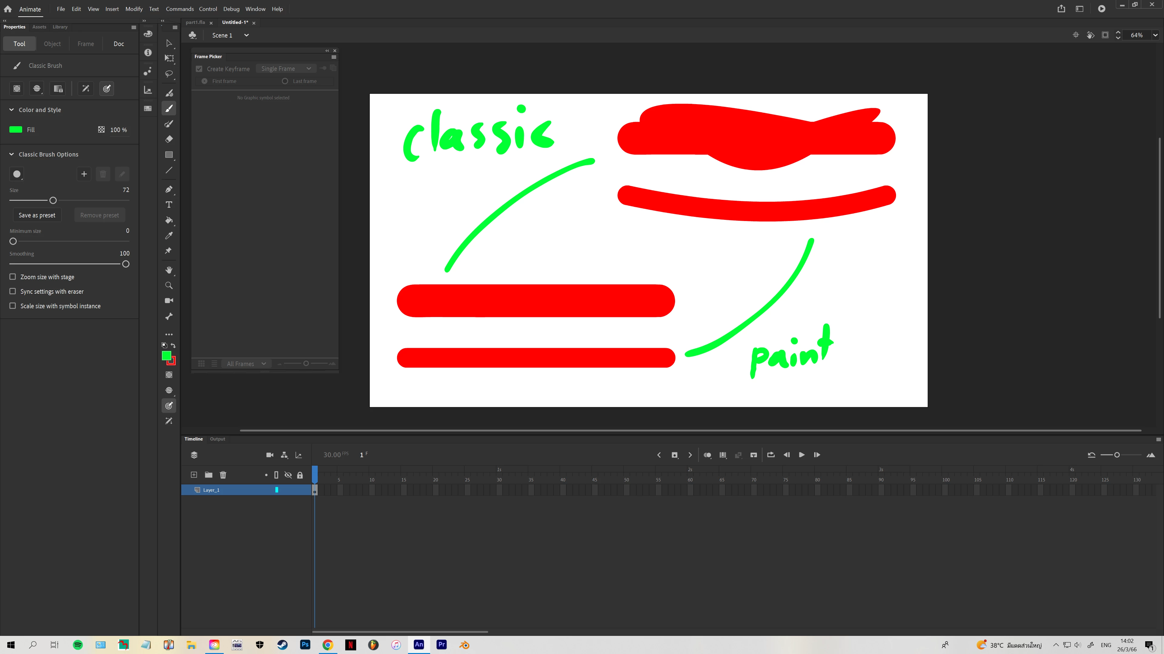Choose the Paint Bucket tool
Screen dimensions: 1164x654
(169, 220)
